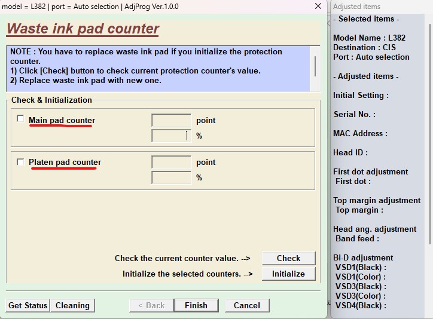Select the Main pad counter label
The image size is (433, 319).
click(x=62, y=120)
